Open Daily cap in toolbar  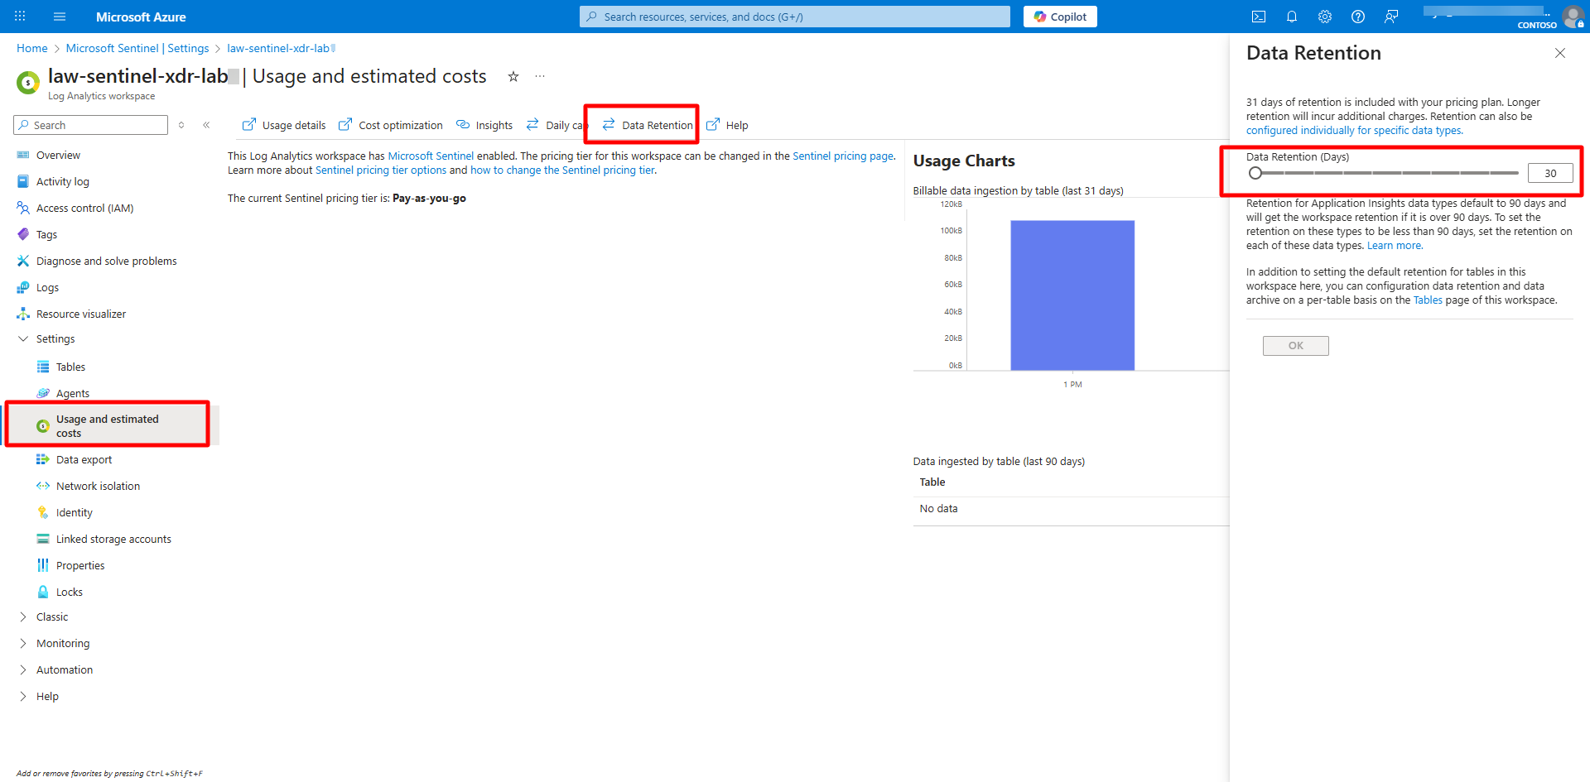[556, 125]
